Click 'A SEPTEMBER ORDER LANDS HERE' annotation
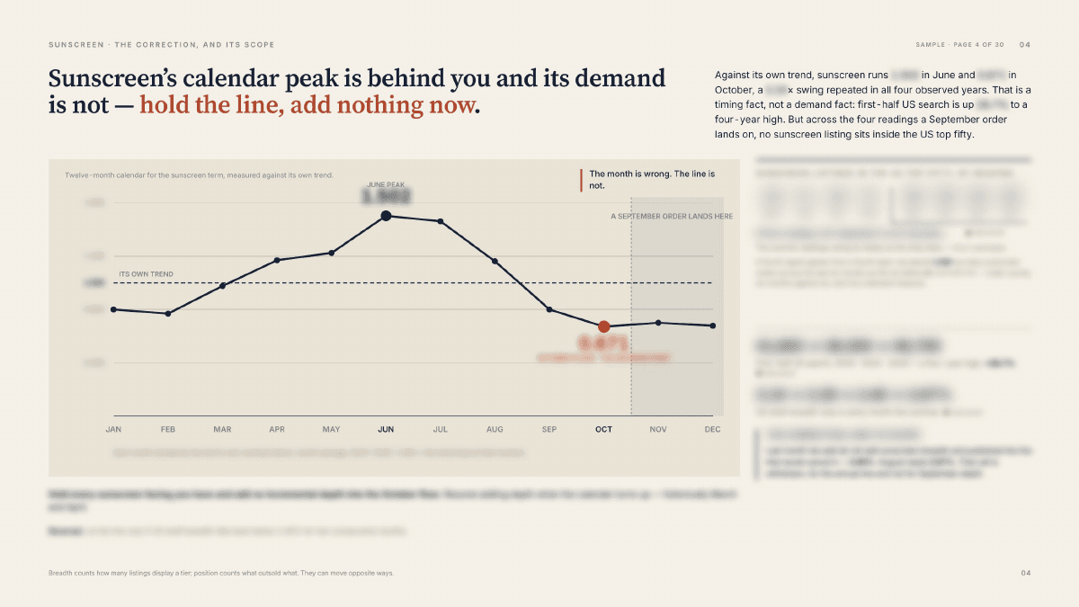The width and height of the screenshot is (1079, 607). click(x=672, y=217)
